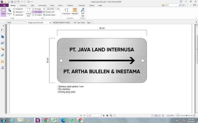Go to the next page

pyautogui.click(x=104, y=115)
